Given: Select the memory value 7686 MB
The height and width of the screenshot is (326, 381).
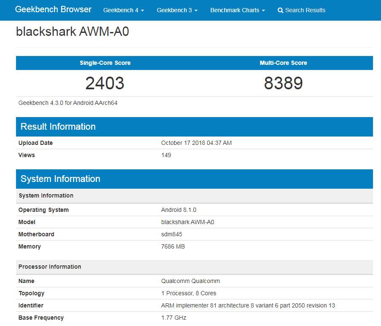Looking at the screenshot, I should tap(173, 247).
